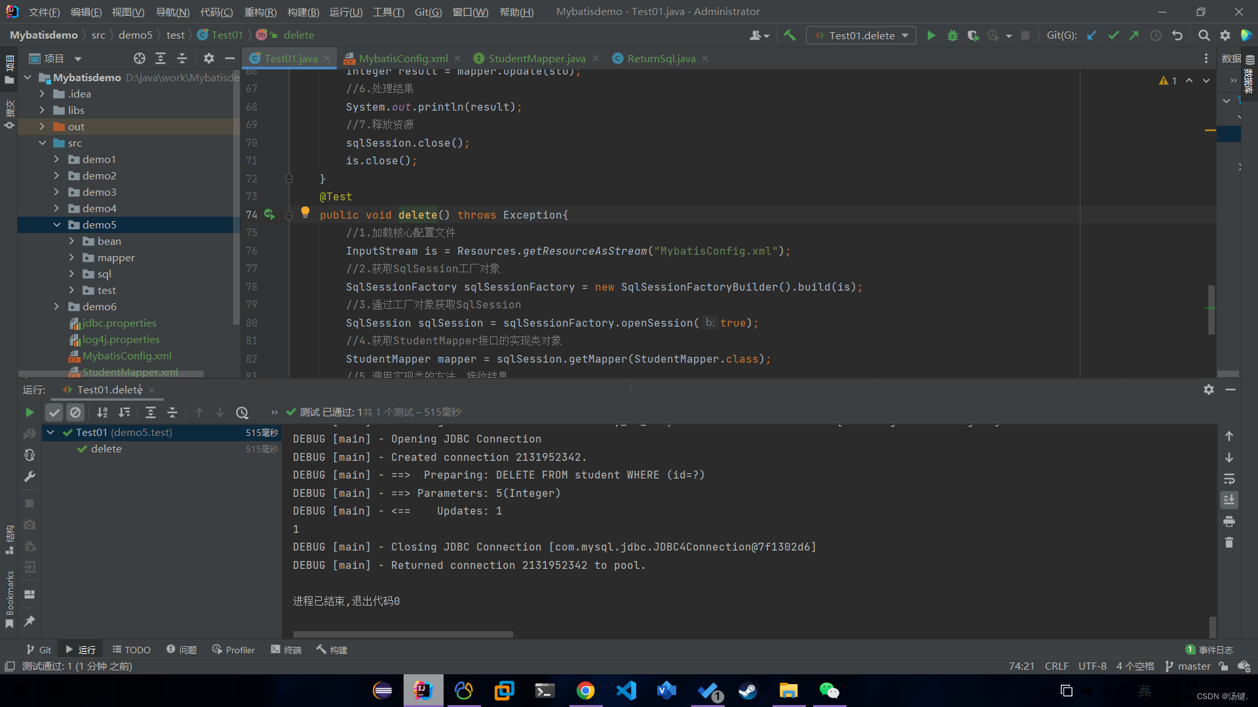The width and height of the screenshot is (1258, 707).
Task: Open the Profiler tool window
Action: click(x=234, y=649)
